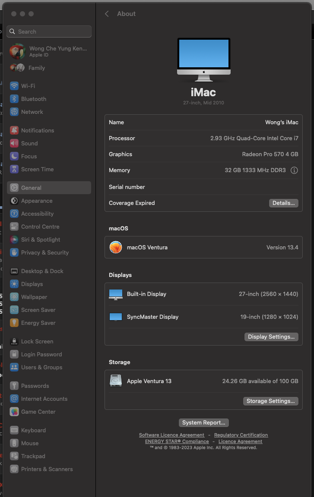314x497 pixels.
Task: Open ENERGY STAR Compliance link
Action: 177,441
